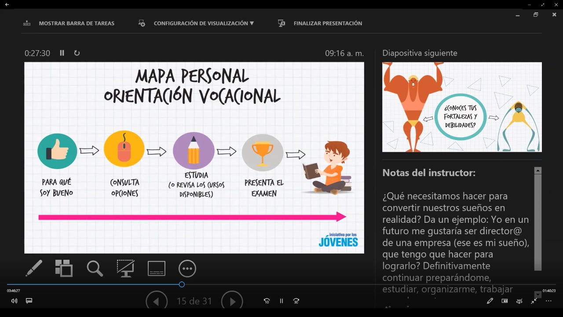Advance to the next slide arrow
563x317 pixels.
click(x=232, y=301)
